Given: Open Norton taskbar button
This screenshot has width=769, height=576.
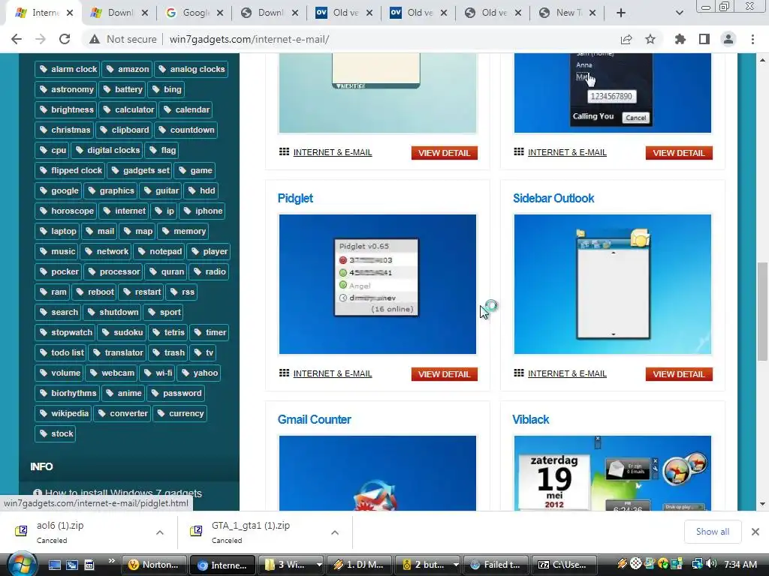Looking at the screenshot, I should (x=154, y=565).
